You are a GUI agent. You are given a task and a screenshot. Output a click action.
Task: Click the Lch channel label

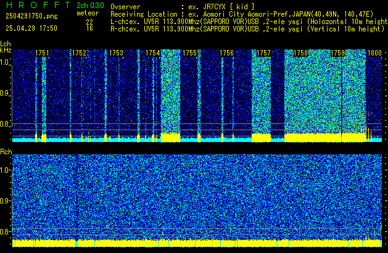(x=6, y=44)
